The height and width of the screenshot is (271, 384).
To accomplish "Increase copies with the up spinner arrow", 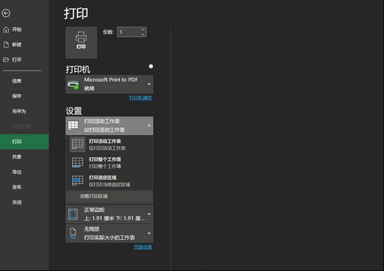I will [143, 29].
